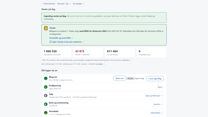Select the 'Slik ligger du an' heading
The width and height of the screenshot is (208, 117).
[49, 71]
